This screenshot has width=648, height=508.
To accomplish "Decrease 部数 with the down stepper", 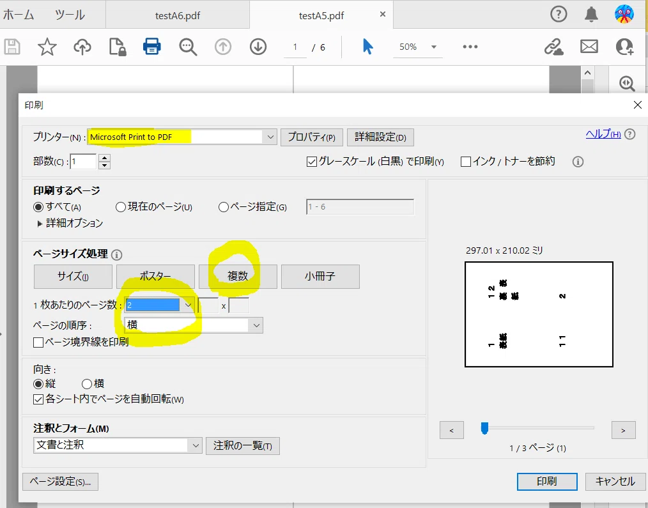I will [105, 165].
